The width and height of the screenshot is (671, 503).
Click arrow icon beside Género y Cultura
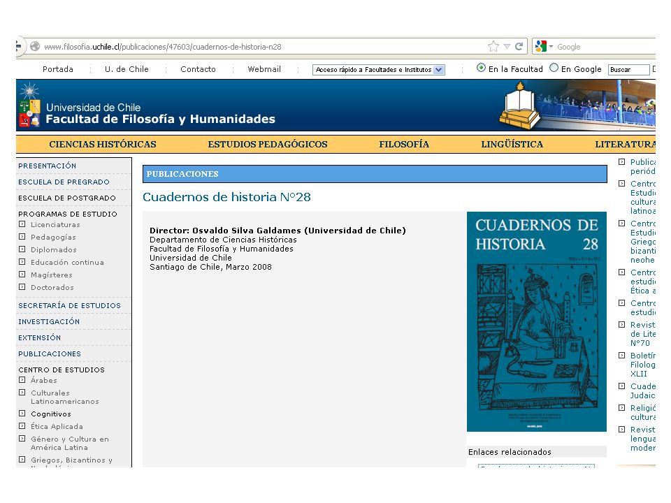(22, 438)
